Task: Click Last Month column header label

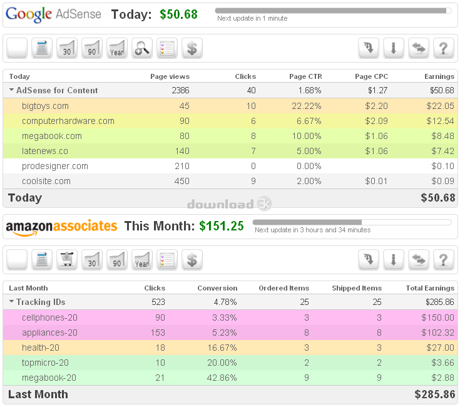Action: click(28, 288)
